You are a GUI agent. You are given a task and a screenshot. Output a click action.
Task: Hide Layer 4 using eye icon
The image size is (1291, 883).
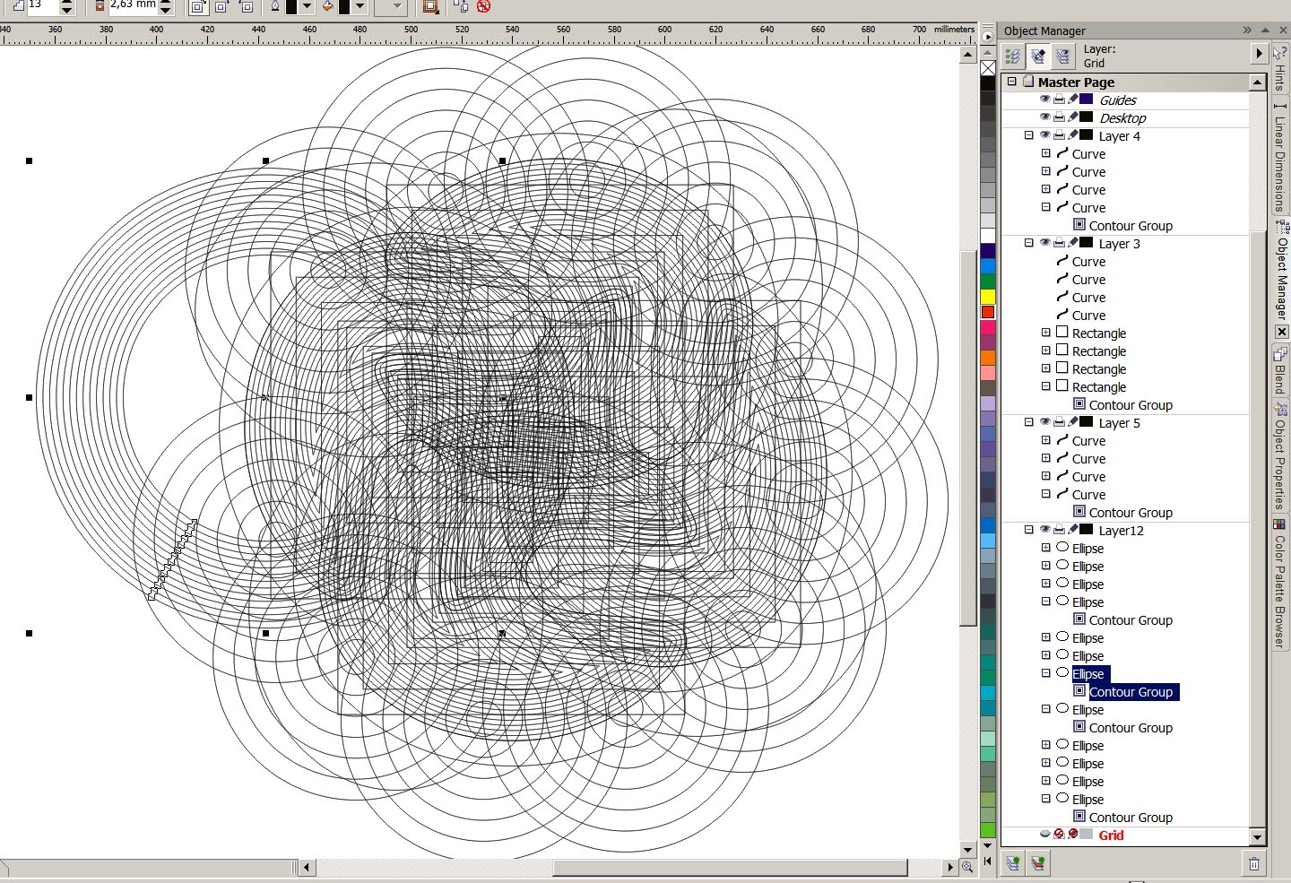[1044, 135]
